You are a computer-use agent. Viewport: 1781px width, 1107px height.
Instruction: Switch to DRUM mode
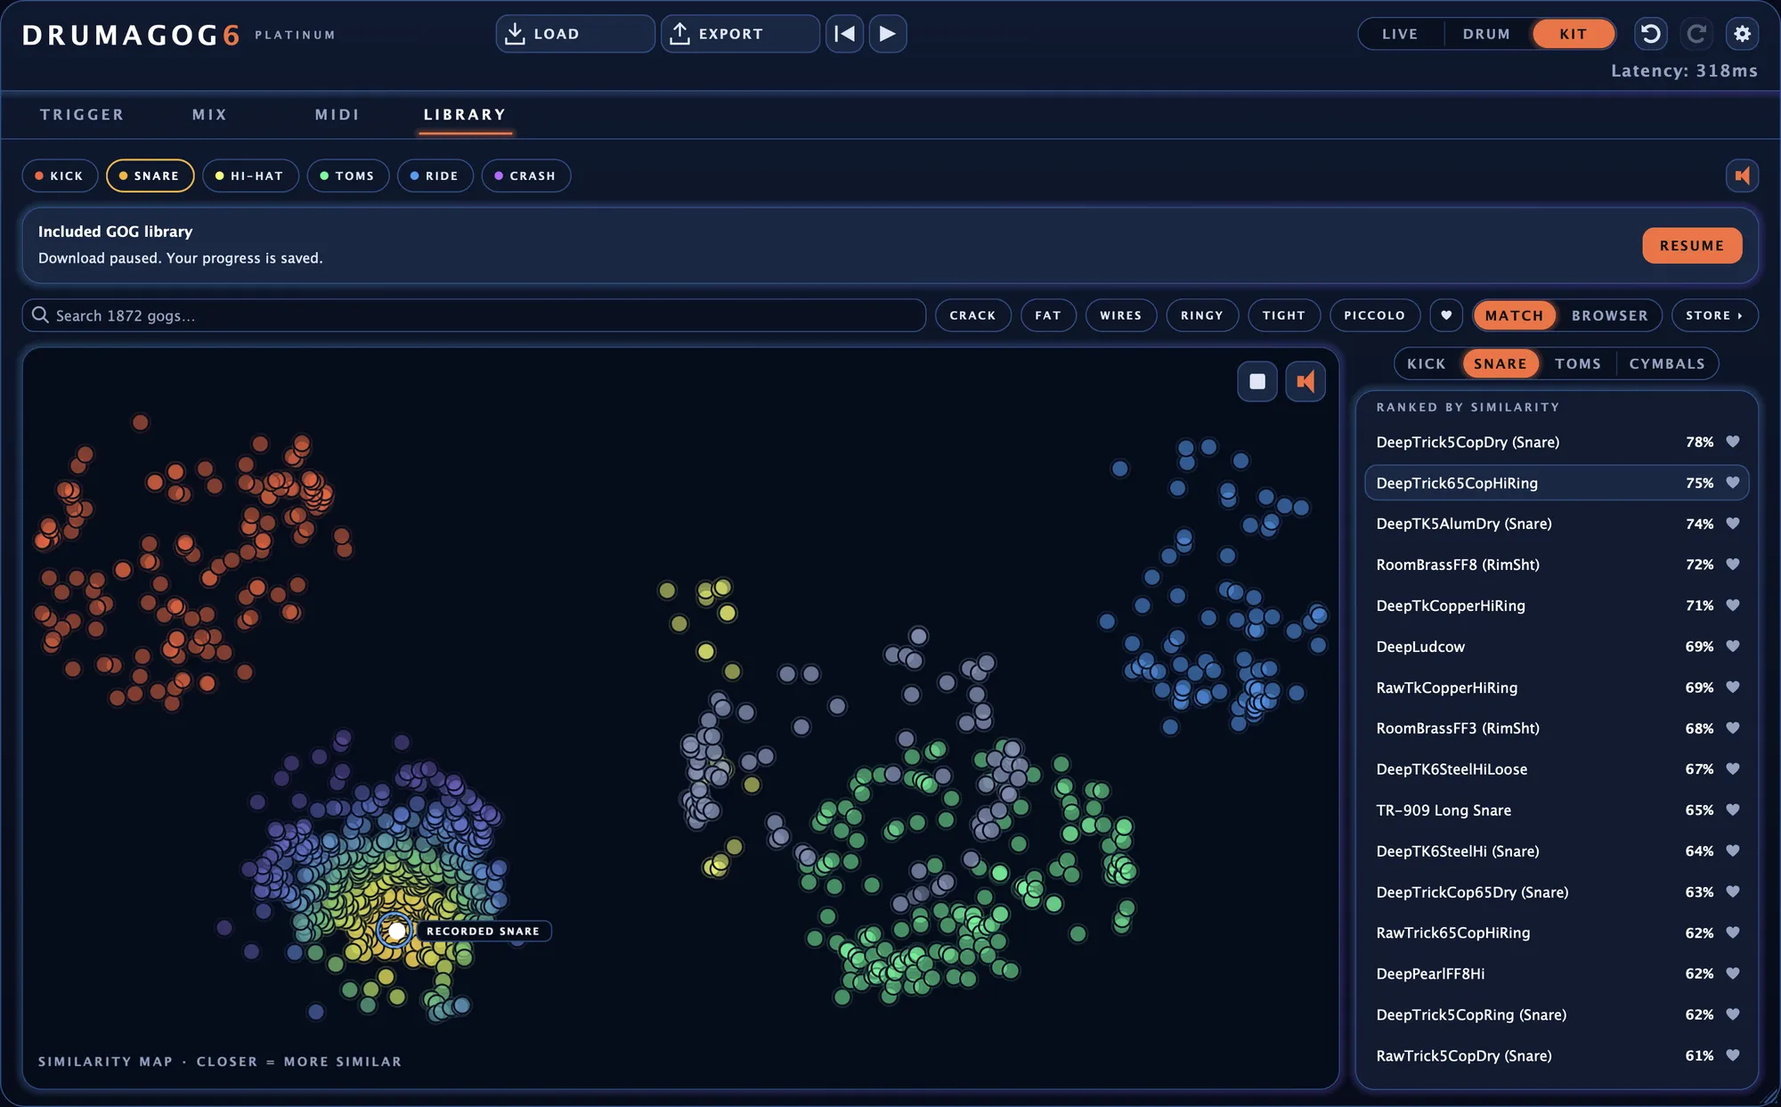click(1486, 34)
